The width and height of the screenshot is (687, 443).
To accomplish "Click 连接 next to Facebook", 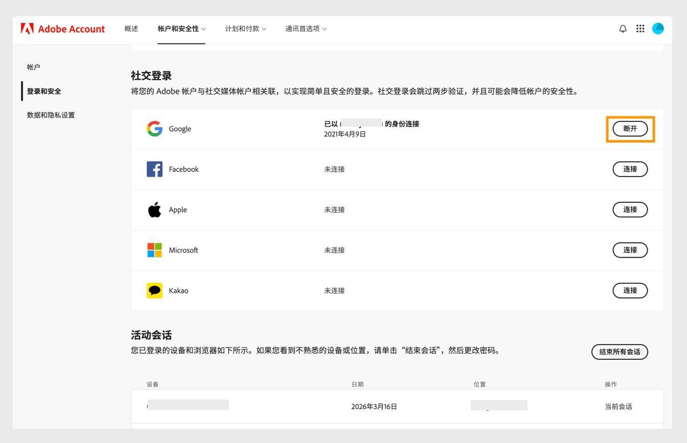I will tap(630, 169).
